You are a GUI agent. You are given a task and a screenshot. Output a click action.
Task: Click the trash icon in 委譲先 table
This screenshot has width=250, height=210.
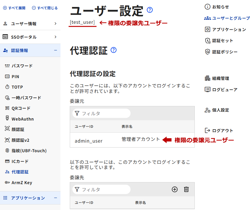coord(186,189)
